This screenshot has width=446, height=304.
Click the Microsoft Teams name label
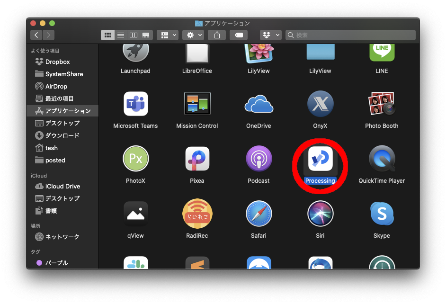pos(136,125)
